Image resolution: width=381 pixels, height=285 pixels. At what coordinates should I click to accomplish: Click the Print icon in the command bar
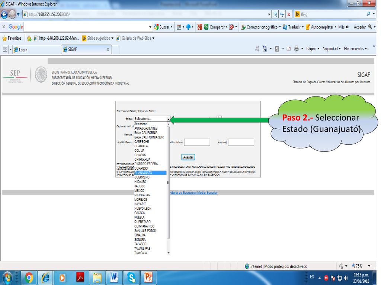(x=296, y=49)
